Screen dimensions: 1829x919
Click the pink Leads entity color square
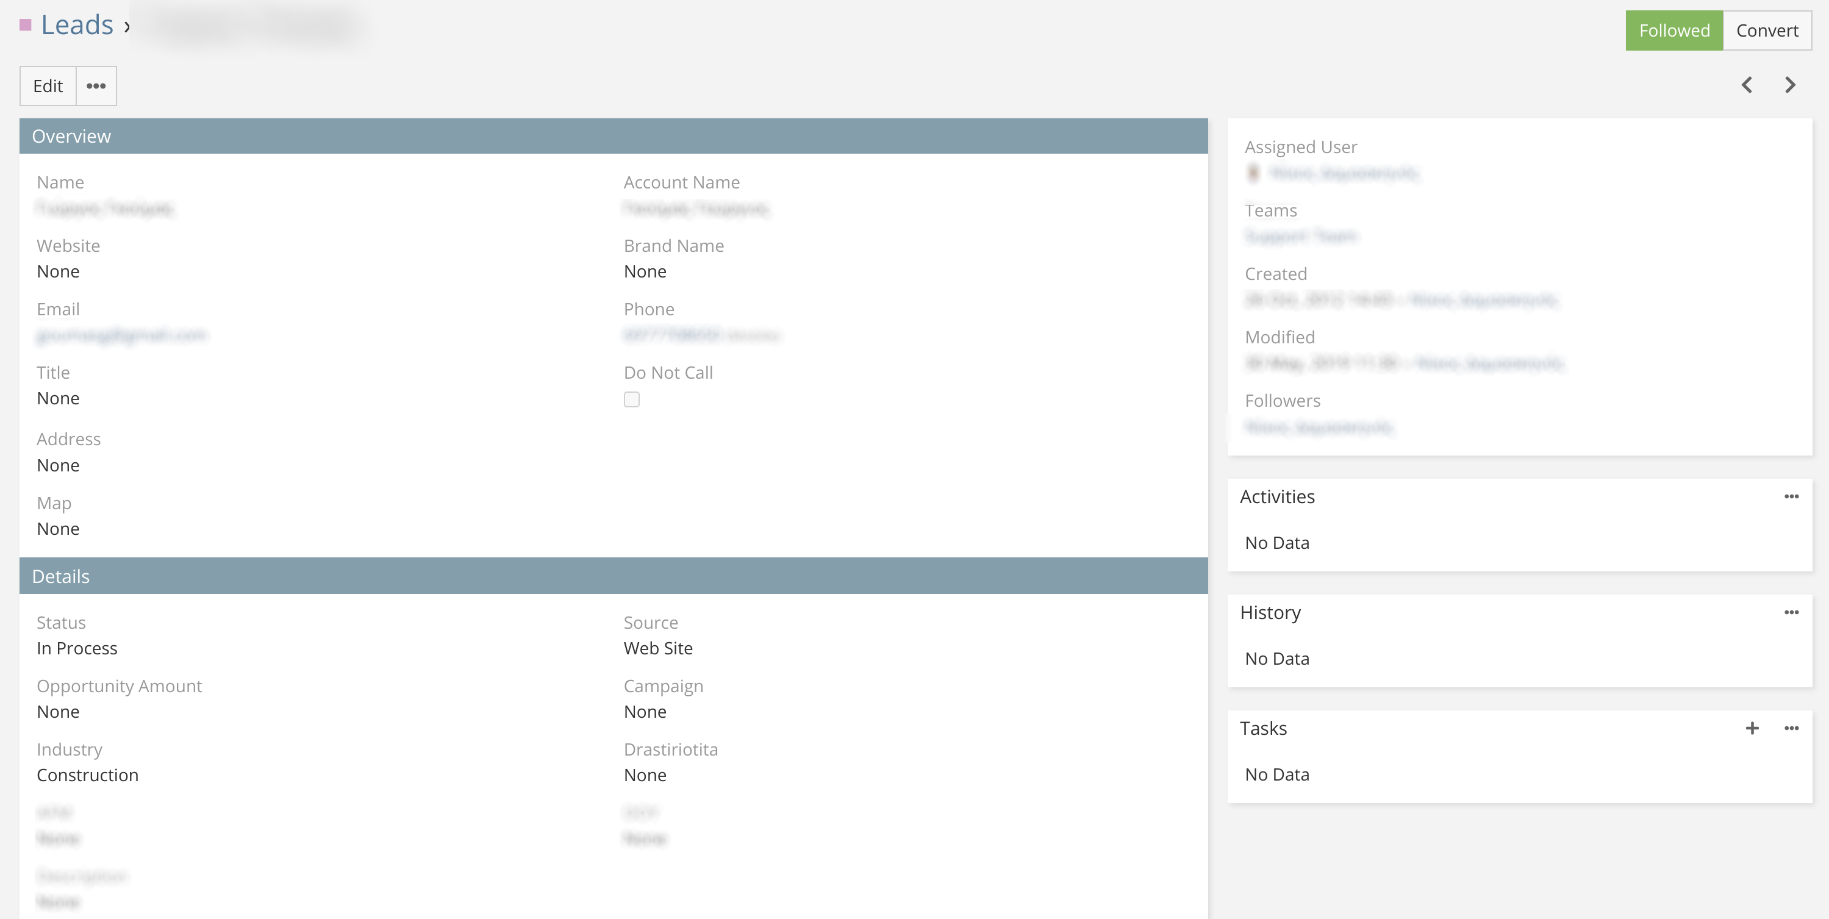(26, 26)
